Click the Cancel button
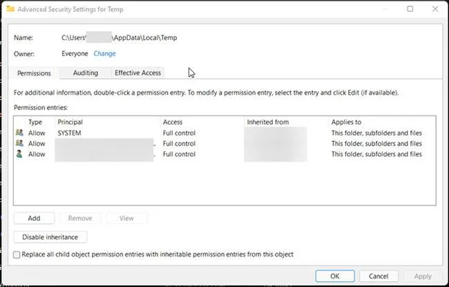Viewport: 449px width, 287px height. (379, 276)
